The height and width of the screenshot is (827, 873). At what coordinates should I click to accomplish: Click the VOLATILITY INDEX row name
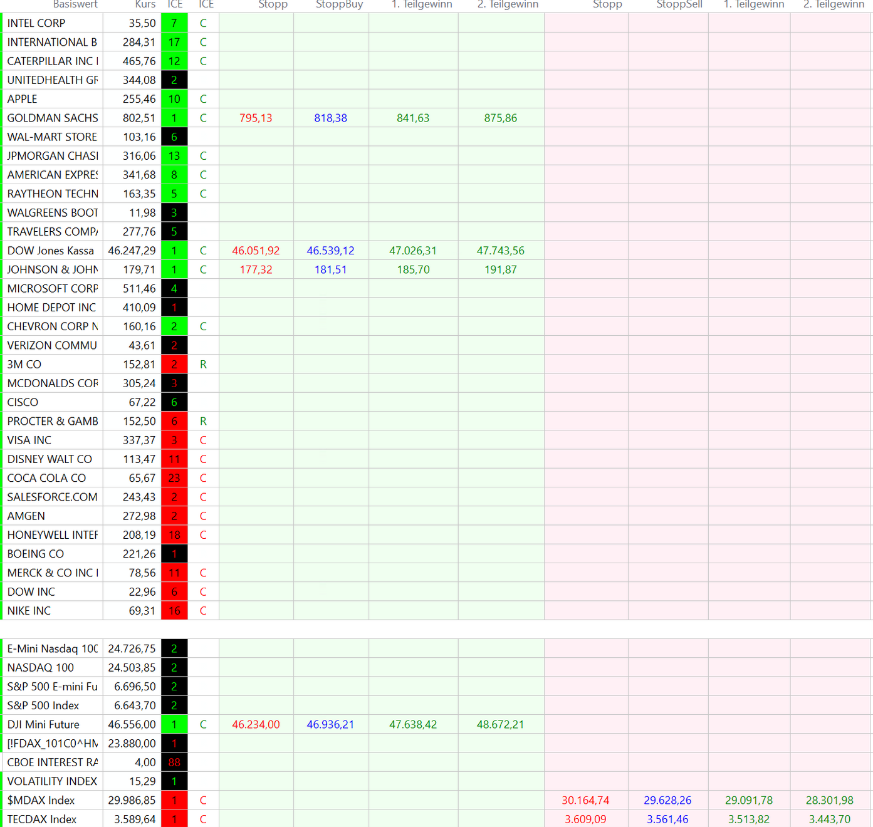pos(52,781)
